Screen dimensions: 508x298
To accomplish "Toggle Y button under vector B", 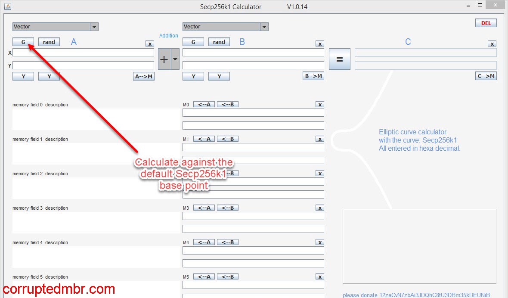I will pyautogui.click(x=193, y=76).
